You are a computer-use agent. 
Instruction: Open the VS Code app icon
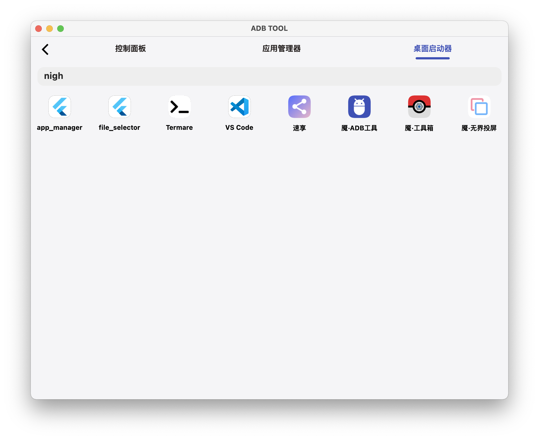239,107
